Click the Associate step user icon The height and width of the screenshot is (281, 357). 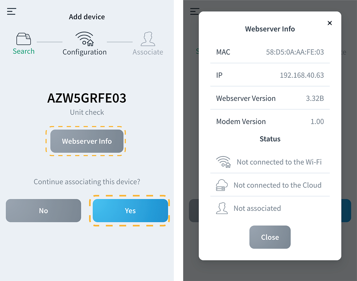click(x=148, y=39)
